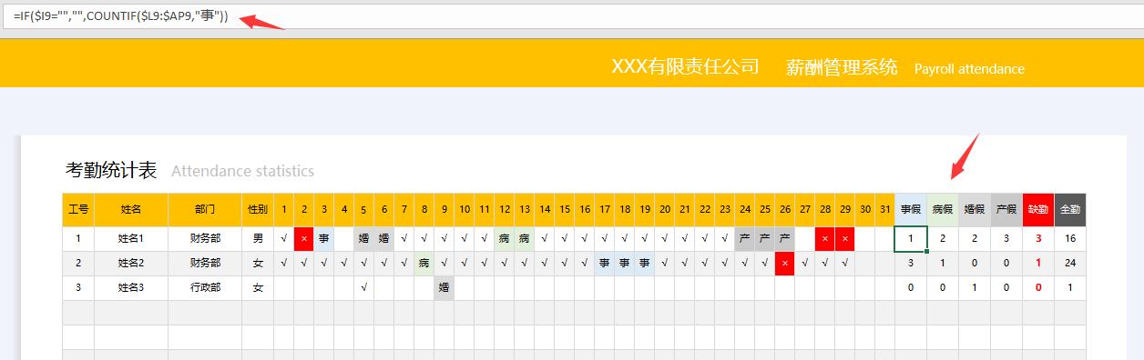Select the 性别 column header
The height and width of the screenshot is (360, 1144).
(258, 209)
